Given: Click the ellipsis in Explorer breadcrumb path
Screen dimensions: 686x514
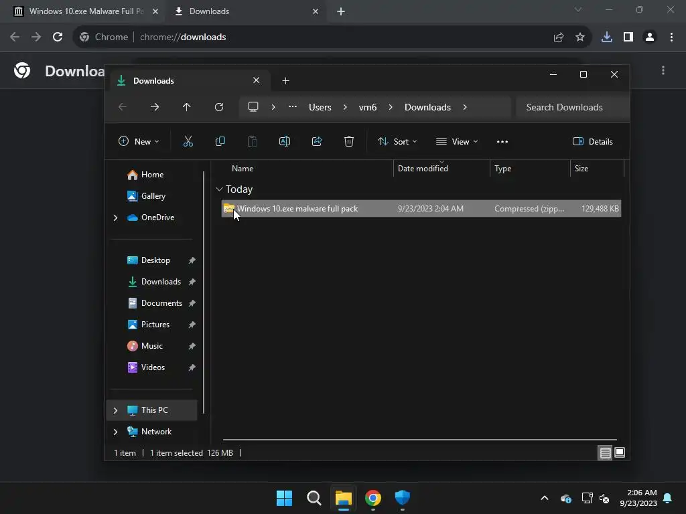Looking at the screenshot, I should click(293, 106).
